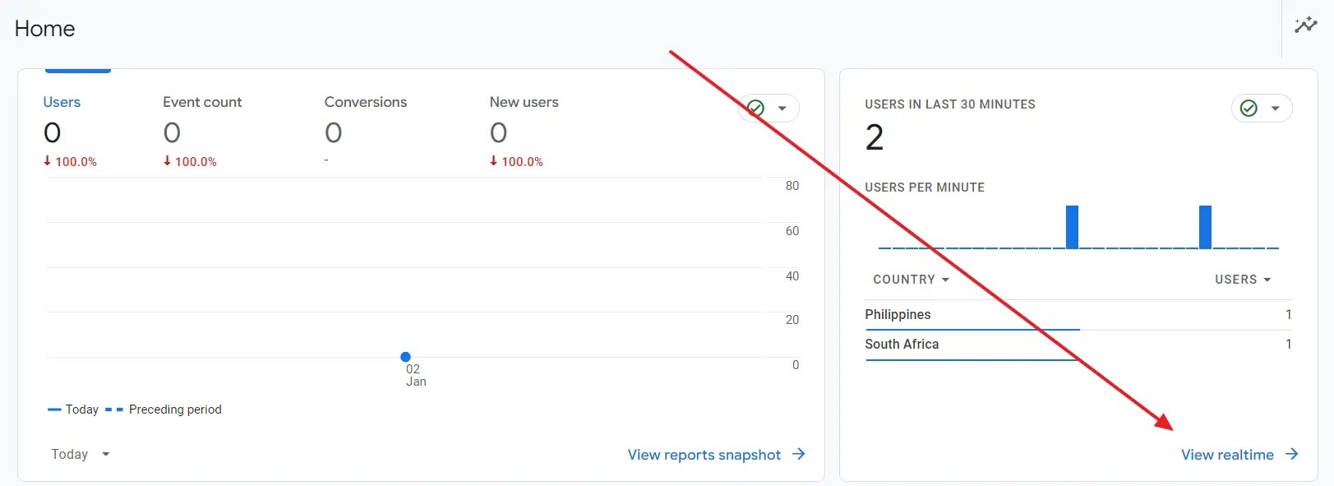
Task: Click the Today legend marker below the chart
Action: (54, 409)
